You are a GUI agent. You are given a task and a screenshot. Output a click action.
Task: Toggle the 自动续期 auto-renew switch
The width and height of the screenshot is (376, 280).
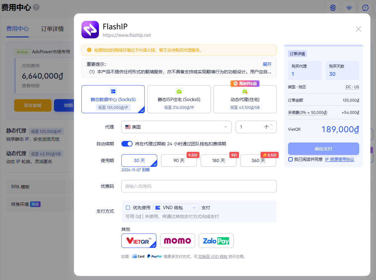(127, 144)
